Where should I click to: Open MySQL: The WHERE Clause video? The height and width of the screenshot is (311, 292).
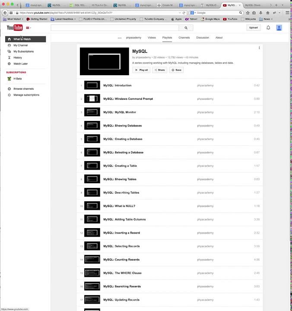[x=122, y=273]
